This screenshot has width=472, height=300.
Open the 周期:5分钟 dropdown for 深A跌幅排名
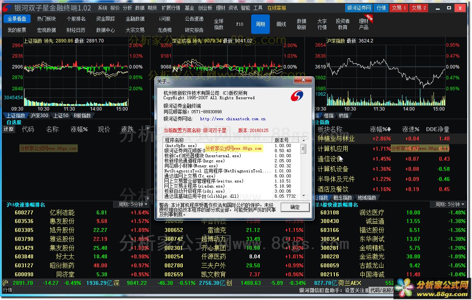click(448, 204)
